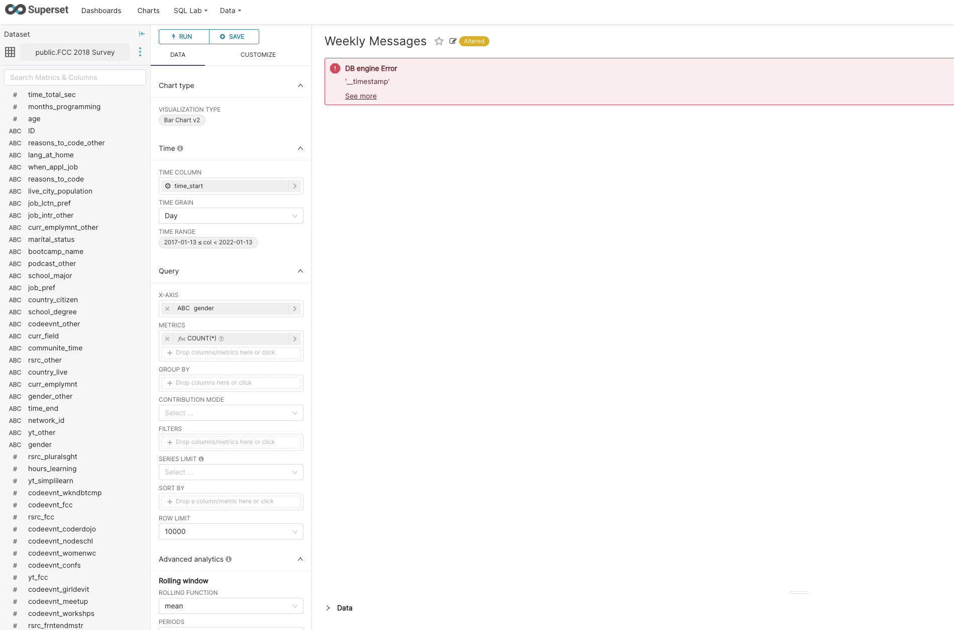Focus the Search Metrics & Columns field
This screenshot has width=954, height=630.
tap(75, 77)
